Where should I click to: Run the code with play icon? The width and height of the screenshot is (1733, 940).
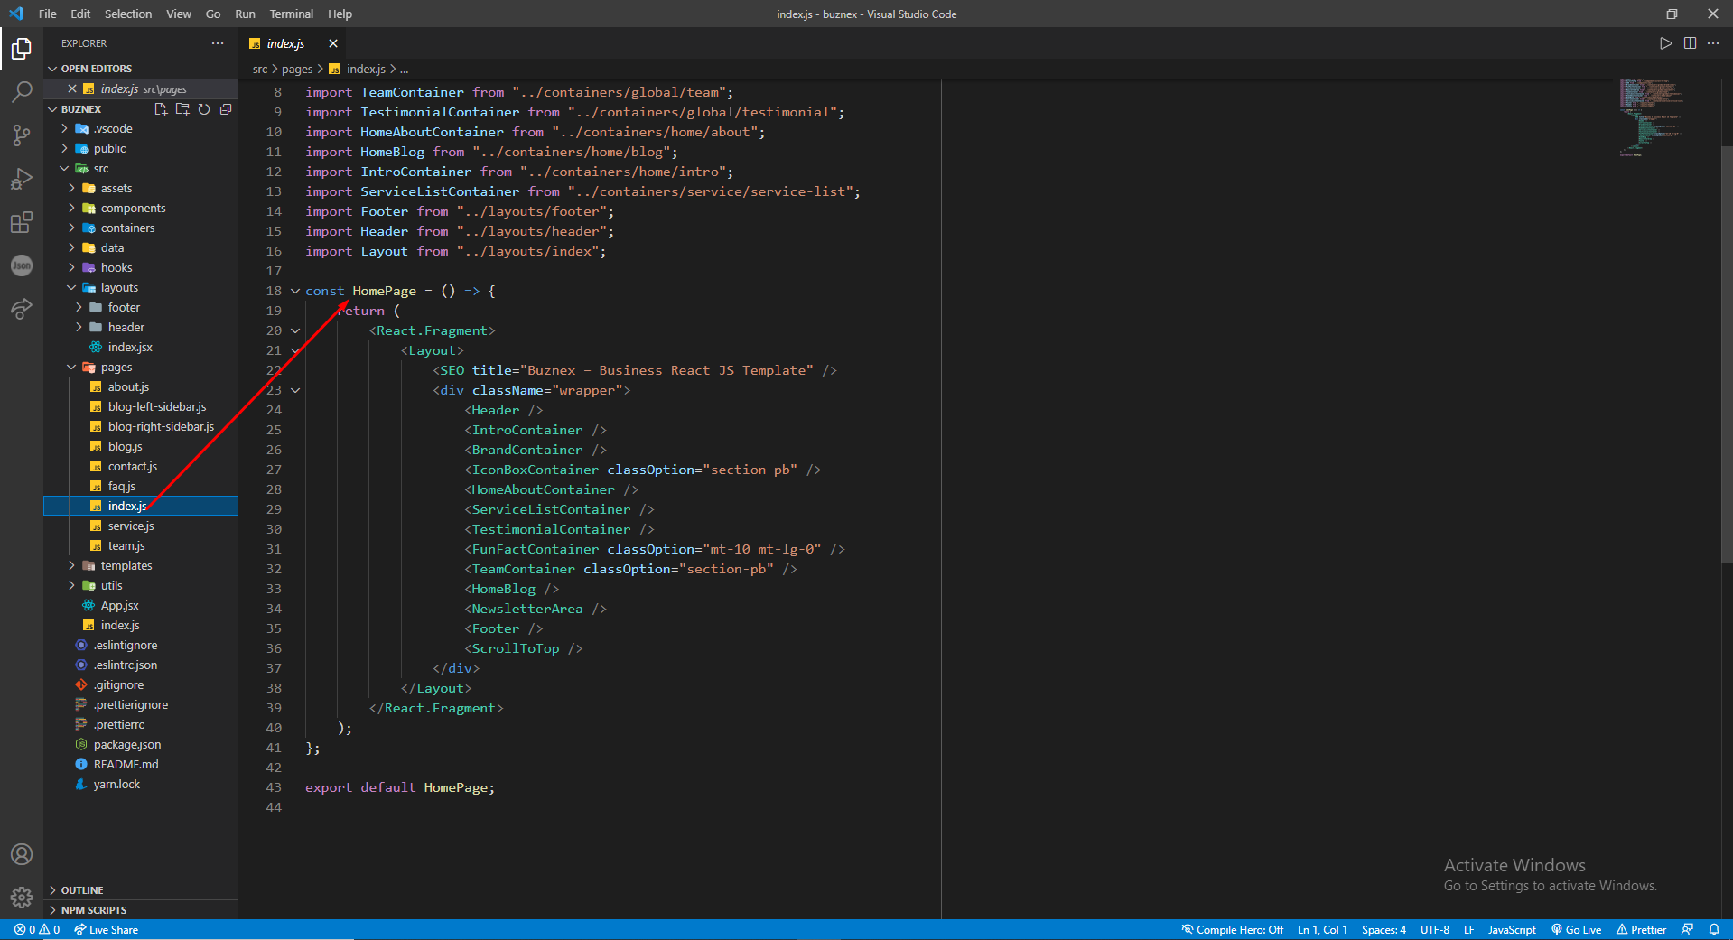[x=1665, y=43]
